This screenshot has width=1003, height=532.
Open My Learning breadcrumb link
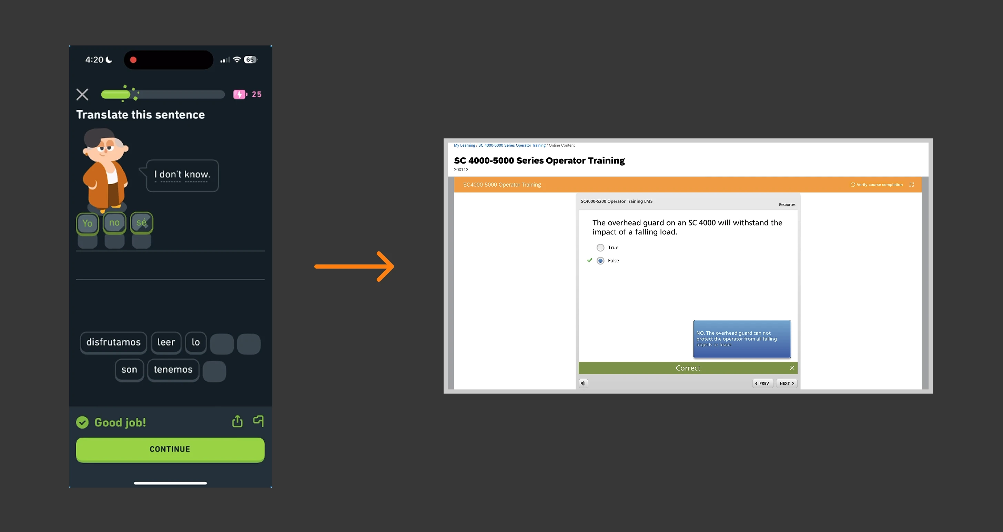click(x=464, y=145)
